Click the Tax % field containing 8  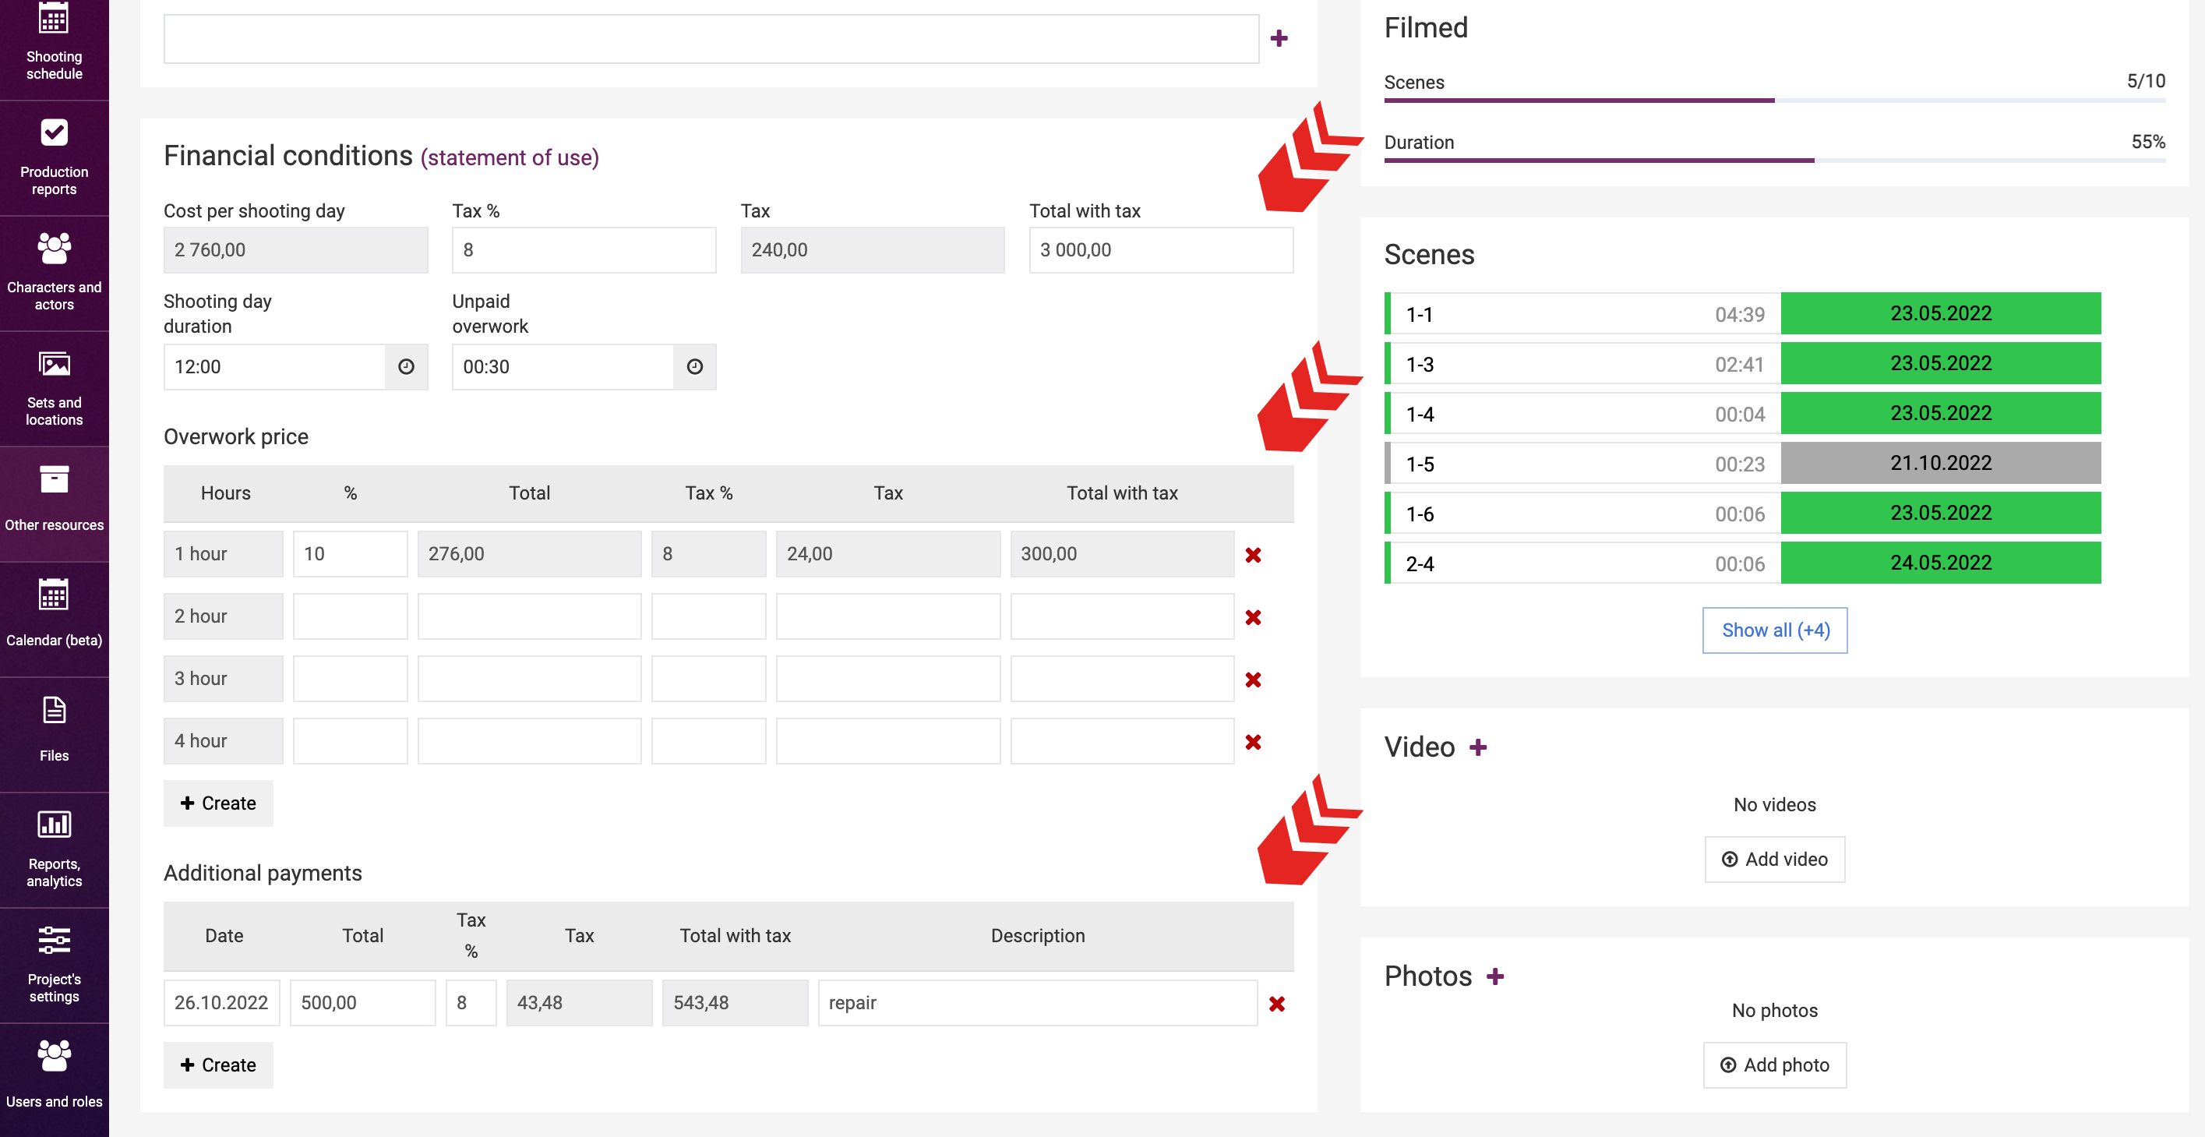pyautogui.click(x=584, y=250)
